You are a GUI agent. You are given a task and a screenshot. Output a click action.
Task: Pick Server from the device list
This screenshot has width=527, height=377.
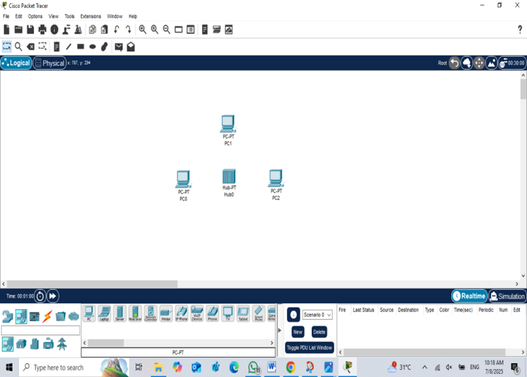pyautogui.click(x=120, y=314)
